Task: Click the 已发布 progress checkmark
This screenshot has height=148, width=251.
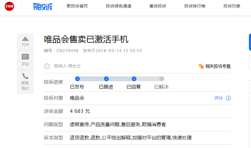Action: click(77, 79)
